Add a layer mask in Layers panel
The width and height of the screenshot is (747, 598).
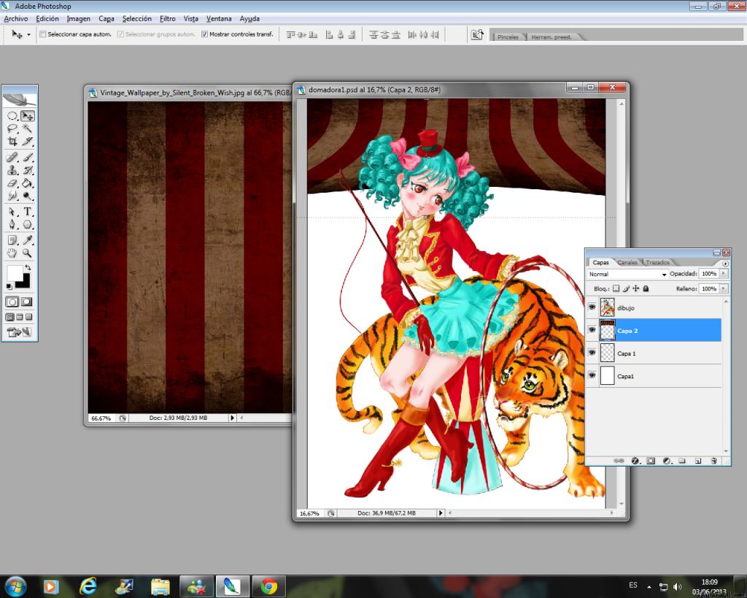[651, 461]
